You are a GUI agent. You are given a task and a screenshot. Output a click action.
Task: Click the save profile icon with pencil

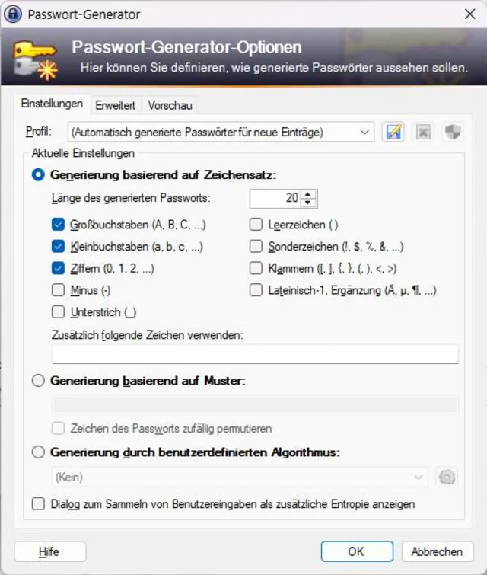(x=393, y=132)
